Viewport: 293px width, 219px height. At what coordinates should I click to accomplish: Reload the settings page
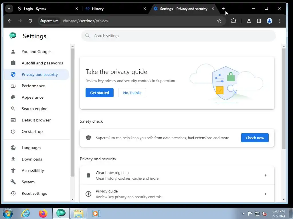click(30, 21)
